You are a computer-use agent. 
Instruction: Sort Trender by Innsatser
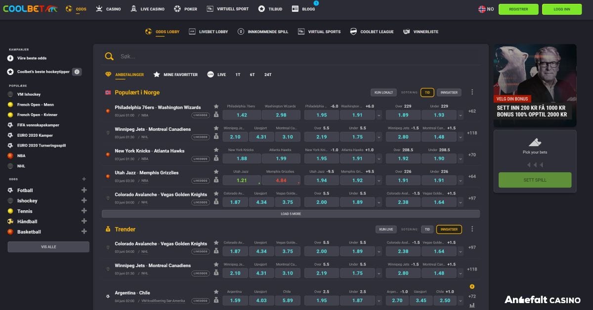point(449,229)
